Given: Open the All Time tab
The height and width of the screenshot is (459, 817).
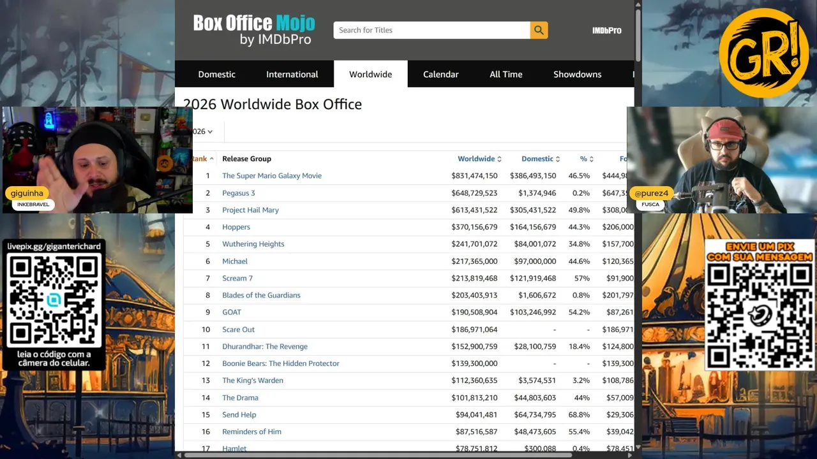Looking at the screenshot, I should pyautogui.click(x=506, y=74).
